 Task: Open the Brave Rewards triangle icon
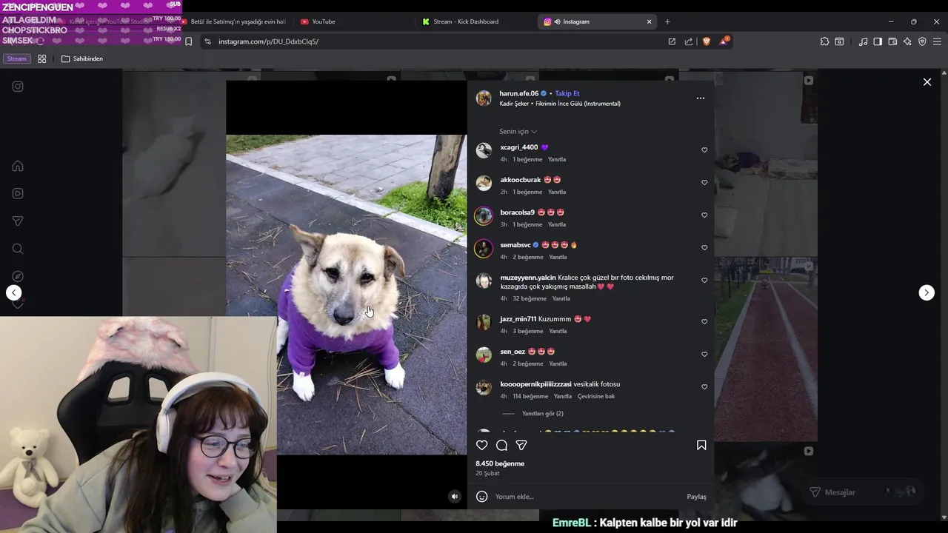724,41
